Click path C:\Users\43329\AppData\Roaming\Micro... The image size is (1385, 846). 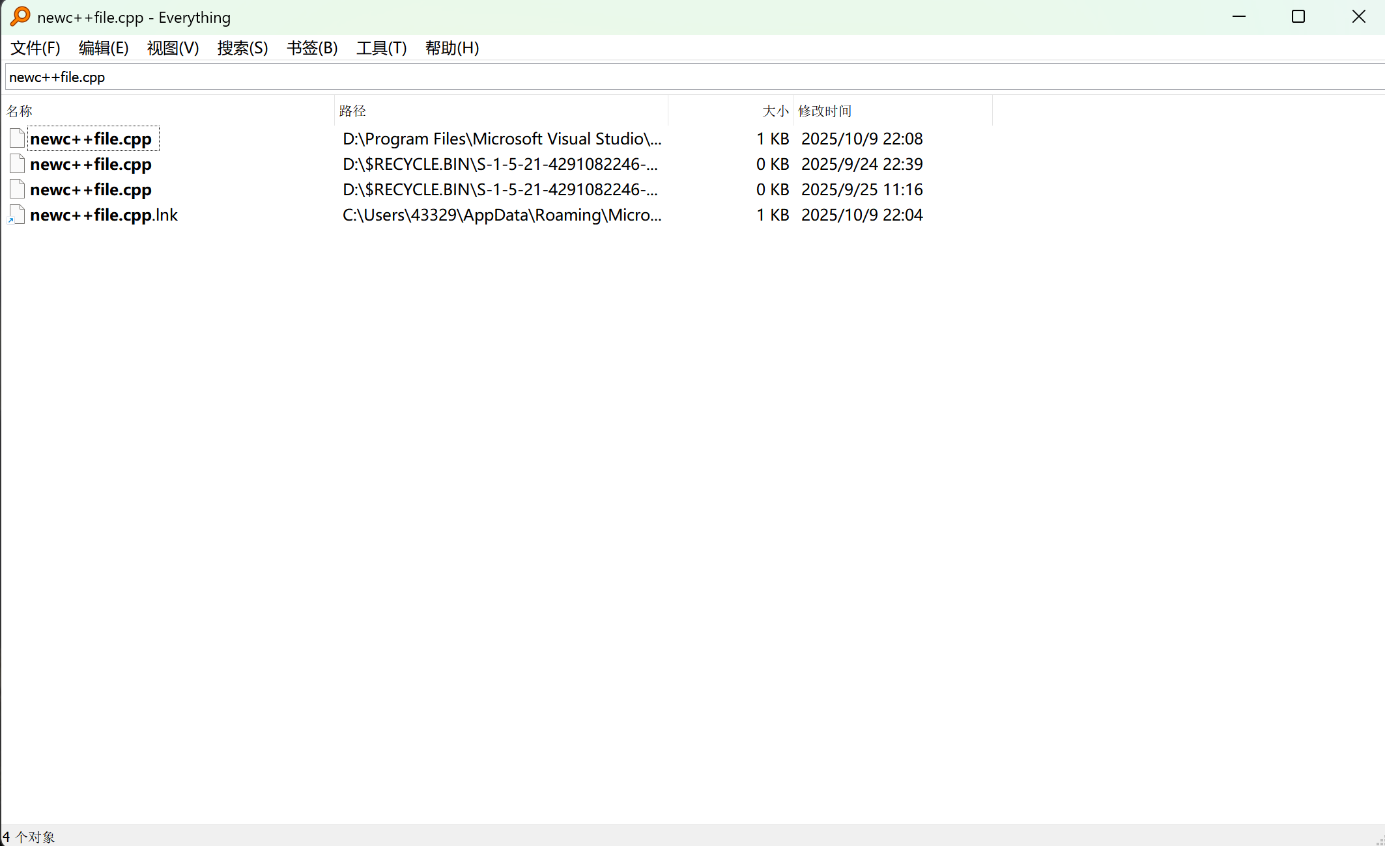(x=502, y=215)
